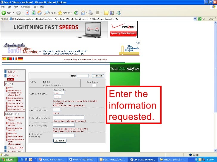Click the Stop loading icon
217x162 pixels.
pos(27,13)
